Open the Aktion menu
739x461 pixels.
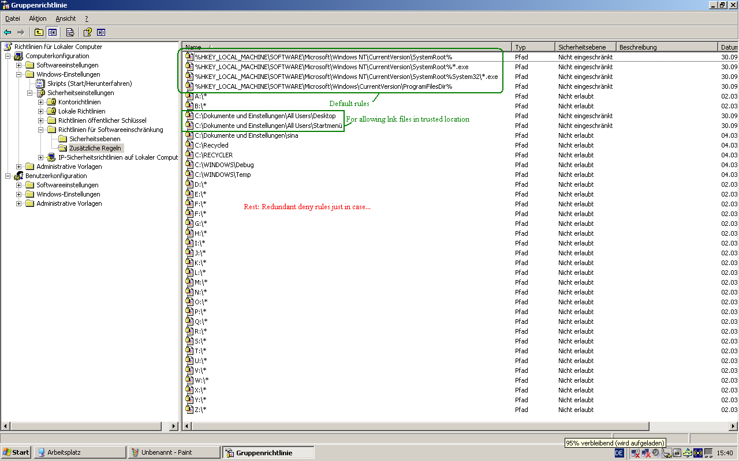37,18
